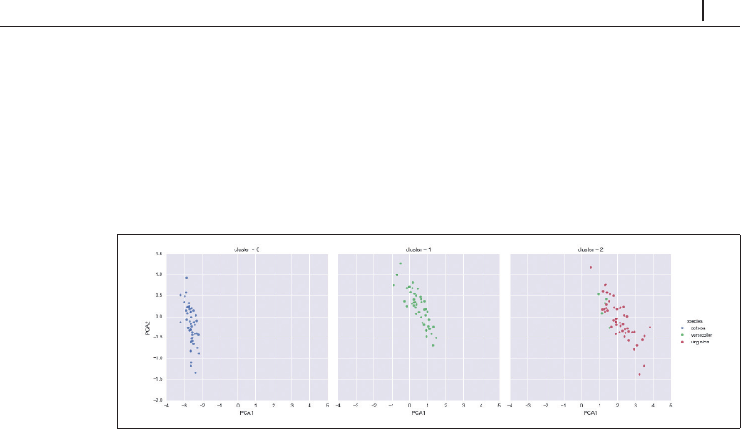Viewport: 741px width, 429px height.
Task: Pick the lowest red point in cluster 2
Action: (x=640, y=374)
